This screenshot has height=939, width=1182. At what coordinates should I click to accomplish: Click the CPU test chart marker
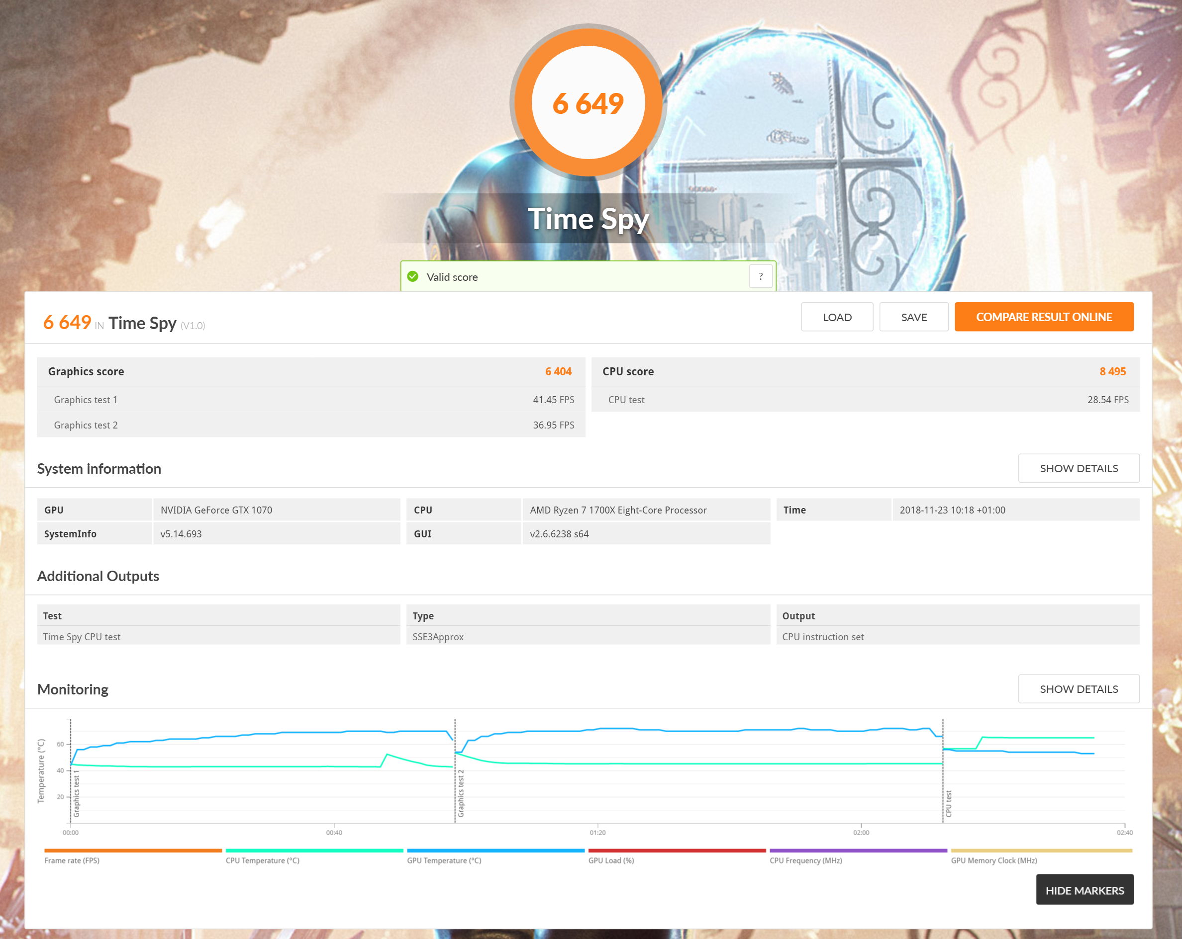(x=949, y=803)
